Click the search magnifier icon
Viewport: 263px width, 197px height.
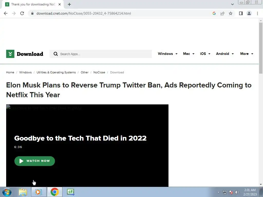(55, 54)
